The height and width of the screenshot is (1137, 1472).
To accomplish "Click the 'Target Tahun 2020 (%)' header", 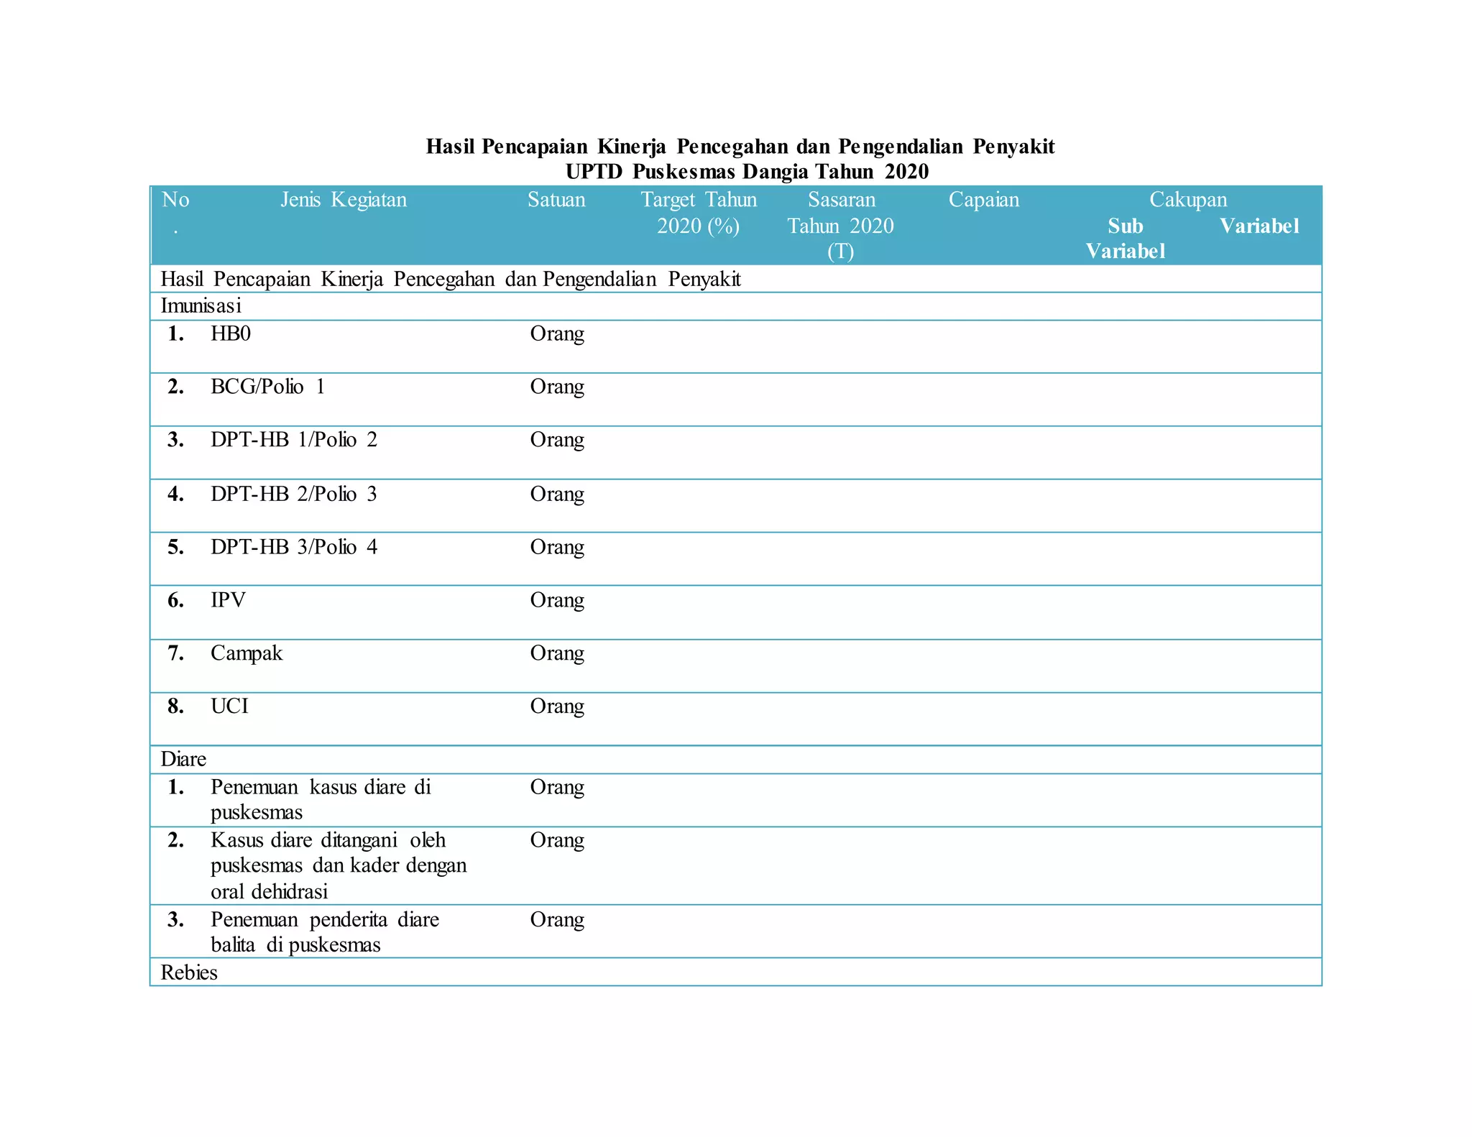I will click(x=699, y=213).
